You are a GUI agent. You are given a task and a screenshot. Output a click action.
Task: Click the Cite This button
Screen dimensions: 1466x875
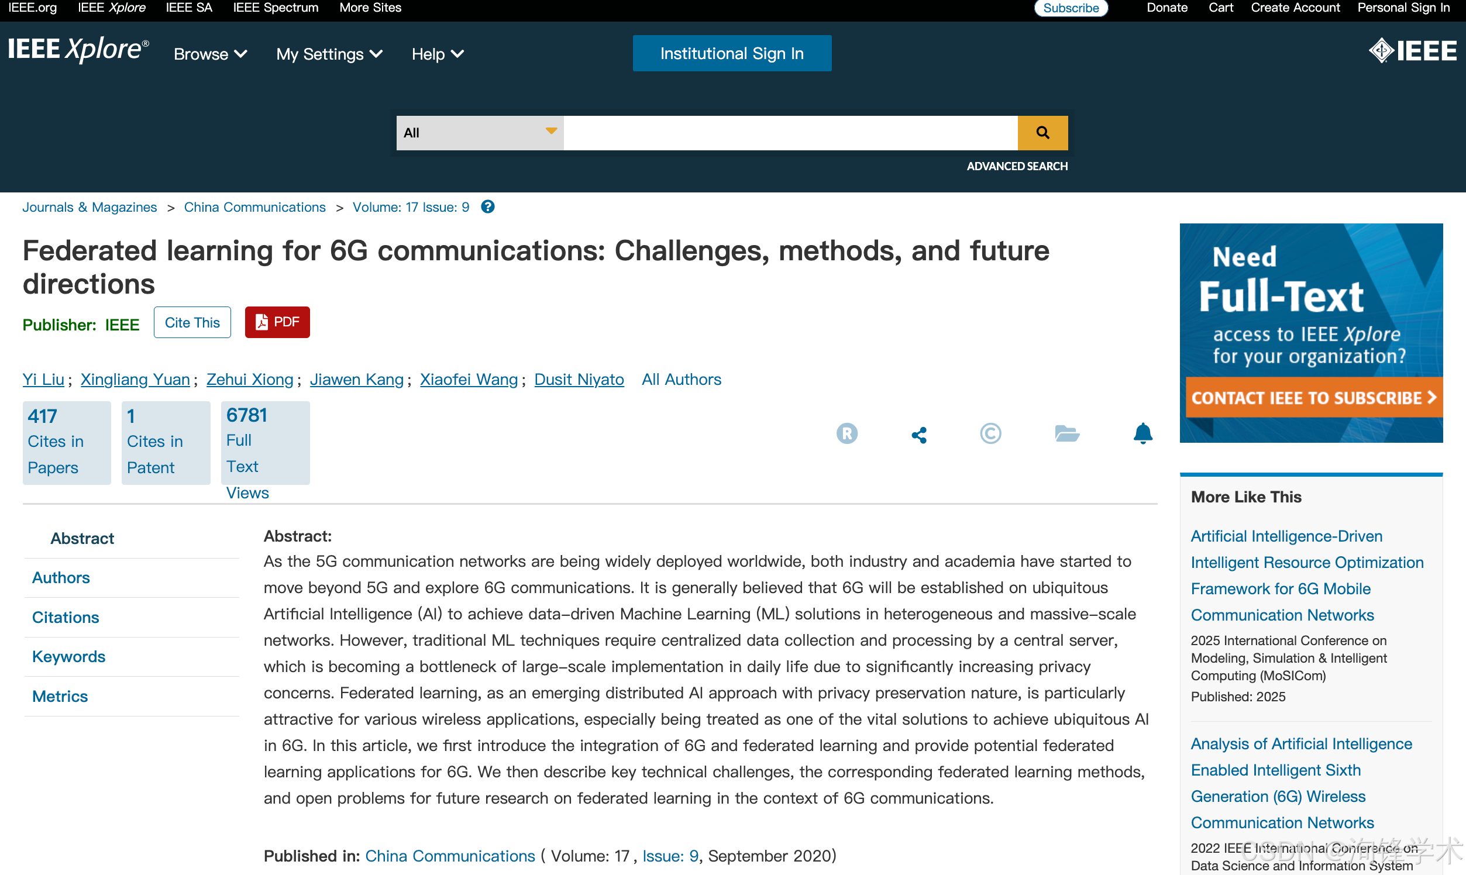(192, 322)
